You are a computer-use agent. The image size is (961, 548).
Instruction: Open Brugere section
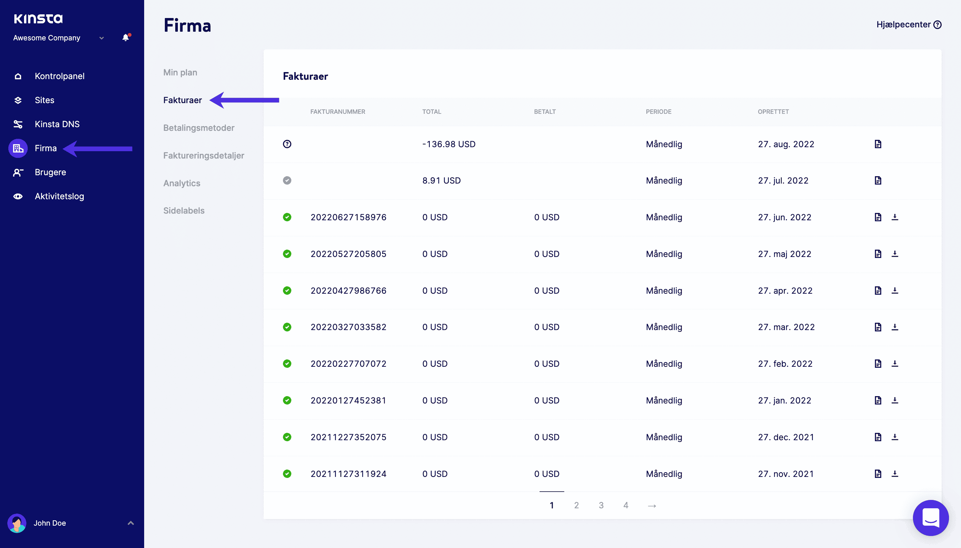[x=50, y=173]
